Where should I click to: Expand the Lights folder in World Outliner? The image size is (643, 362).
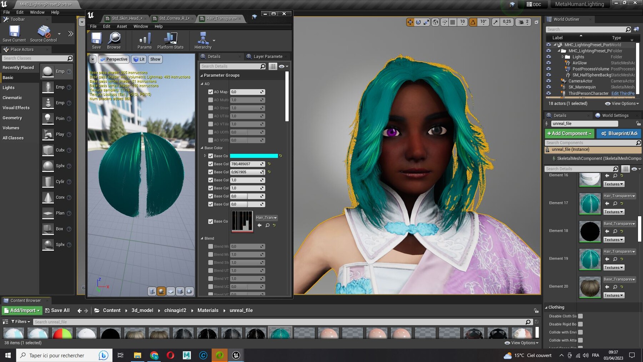click(563, 57)
